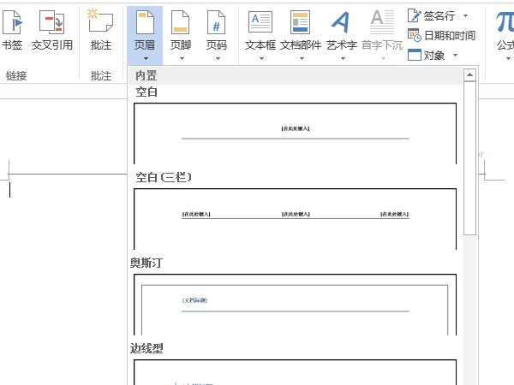
Task: Click the gallery scroll-up arrow
Action: (469, 74)
